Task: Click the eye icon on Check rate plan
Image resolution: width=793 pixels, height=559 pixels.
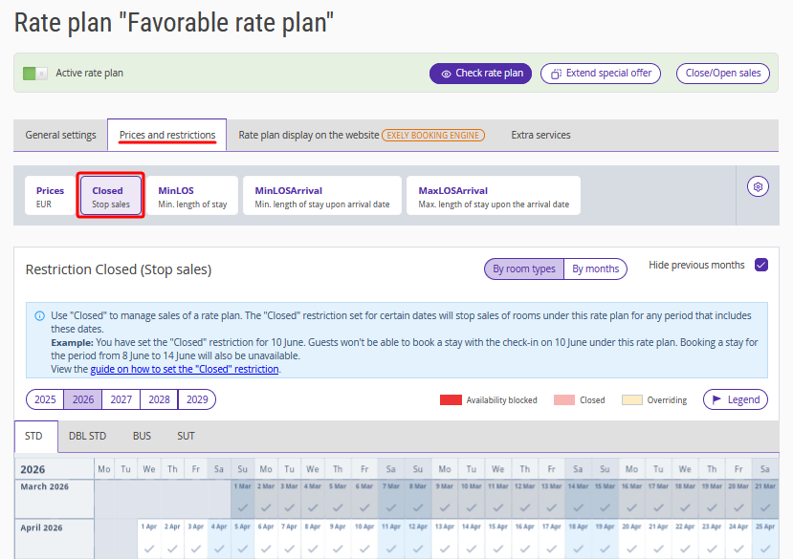Action: [446, 74]
